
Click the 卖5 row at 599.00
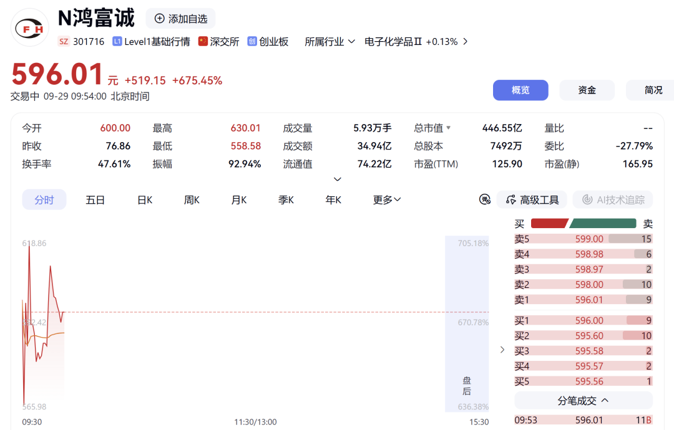coord(584,239)
